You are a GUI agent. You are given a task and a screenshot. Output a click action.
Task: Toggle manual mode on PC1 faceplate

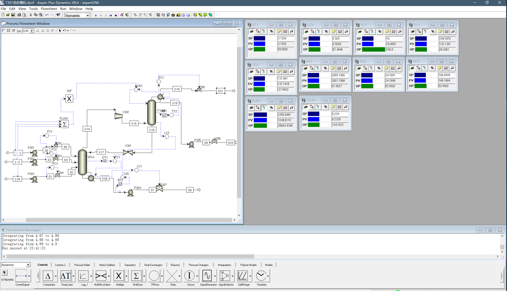366,32
